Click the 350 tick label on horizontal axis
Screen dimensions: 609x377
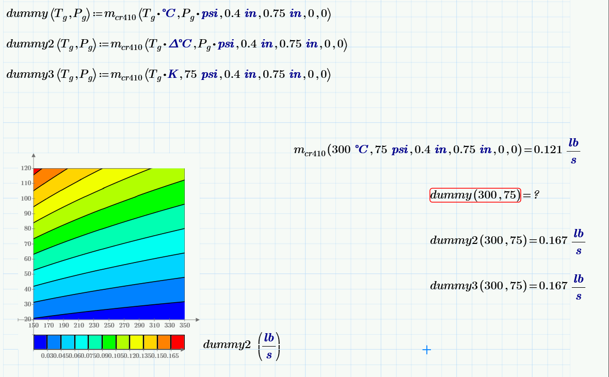tap(185, 325)
